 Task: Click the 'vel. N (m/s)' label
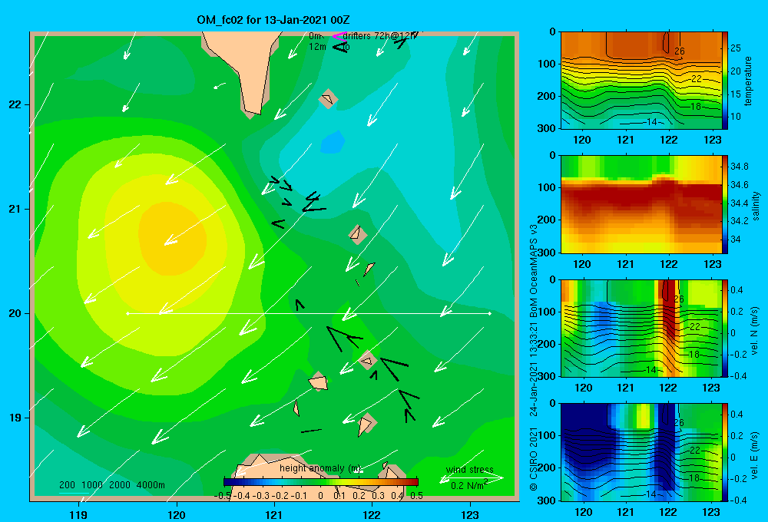pos(754,331)
